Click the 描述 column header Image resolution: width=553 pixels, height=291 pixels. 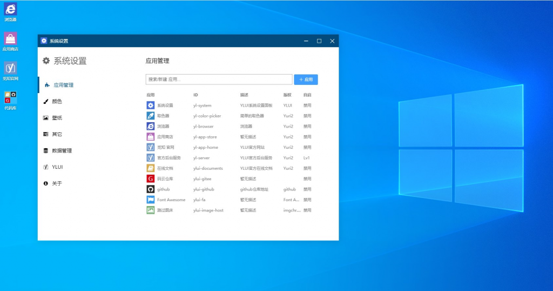pyautogui.click(x=244, y=95)
